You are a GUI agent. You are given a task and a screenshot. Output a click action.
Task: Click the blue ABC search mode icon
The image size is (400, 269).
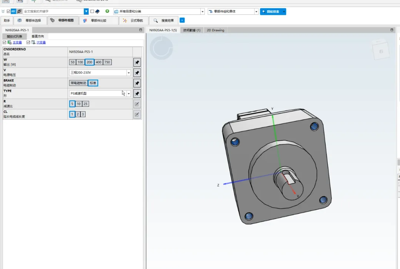pyautogui.click(x=14, y=11)
